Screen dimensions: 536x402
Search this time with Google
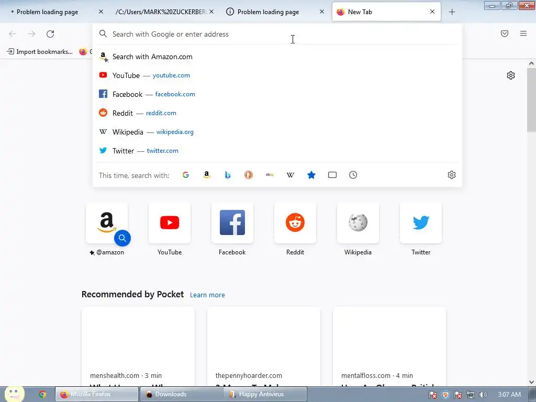pos(186,175)
